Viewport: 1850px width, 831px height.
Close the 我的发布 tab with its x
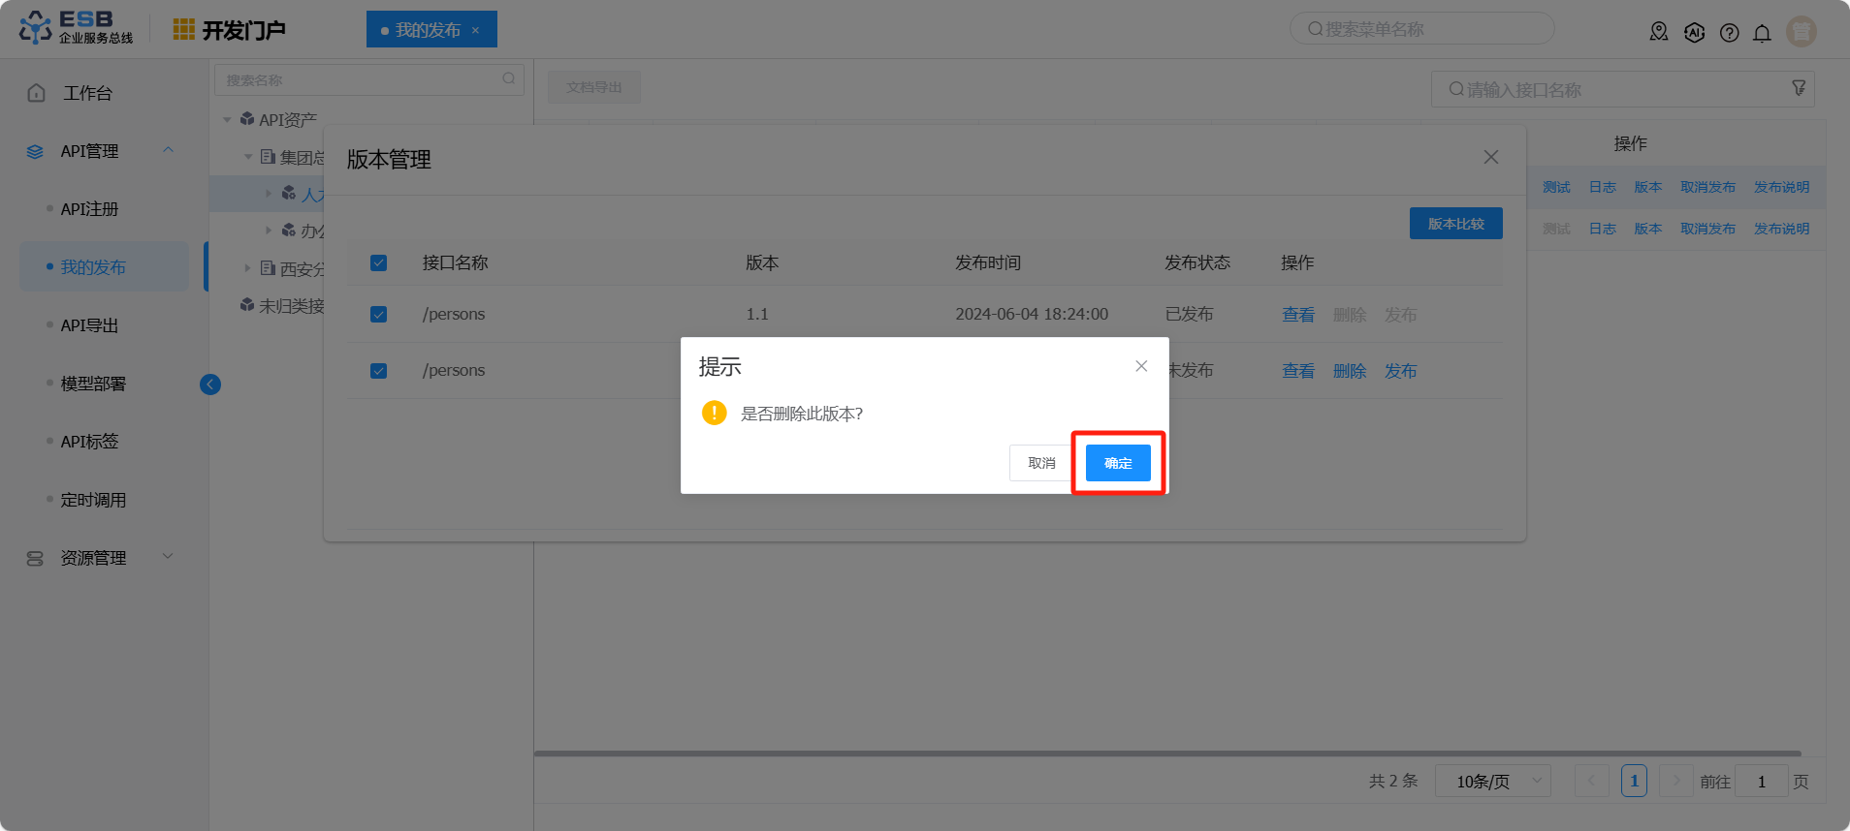475,30
